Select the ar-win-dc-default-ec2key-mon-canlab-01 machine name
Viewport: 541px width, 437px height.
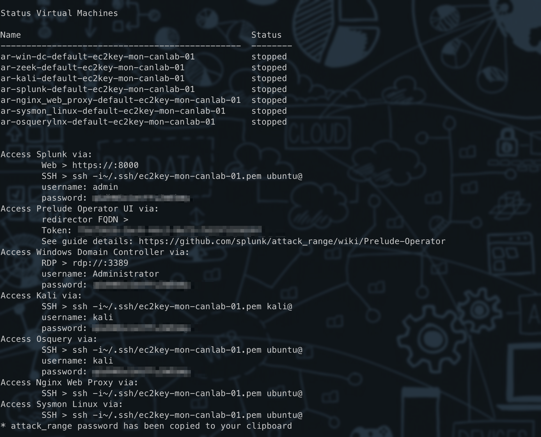point(98,57)
